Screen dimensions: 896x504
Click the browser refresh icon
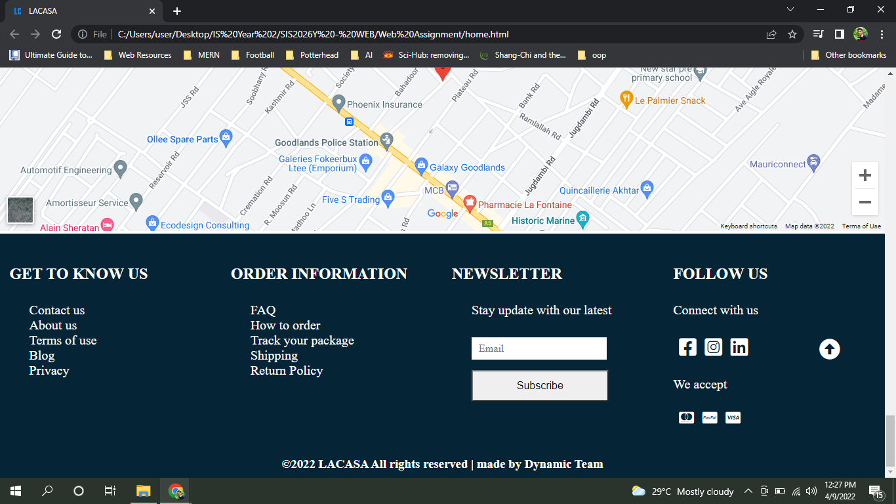[56, 33]
